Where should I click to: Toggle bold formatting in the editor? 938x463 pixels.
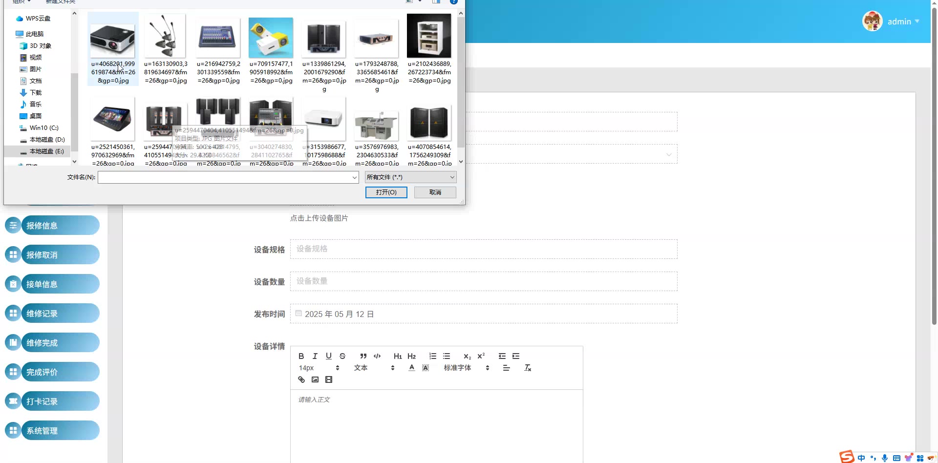tap(301, 356)
